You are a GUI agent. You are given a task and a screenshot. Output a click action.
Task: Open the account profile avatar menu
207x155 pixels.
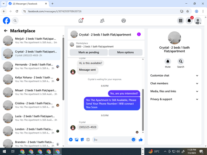pos(198,21)
